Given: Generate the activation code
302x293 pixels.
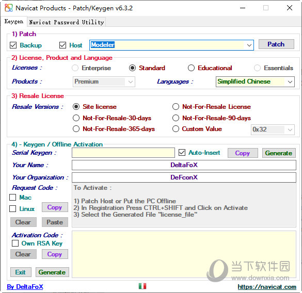Looking at the screenshot, I should [x=52, y=272].
